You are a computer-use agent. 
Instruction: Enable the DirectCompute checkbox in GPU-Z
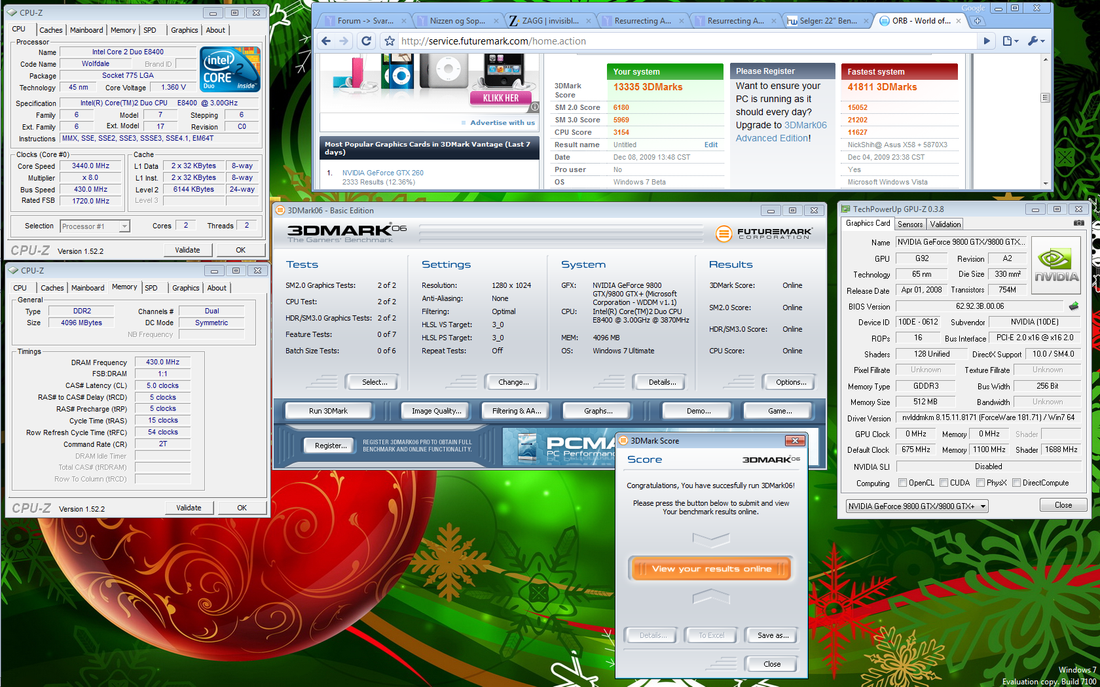1016,483
